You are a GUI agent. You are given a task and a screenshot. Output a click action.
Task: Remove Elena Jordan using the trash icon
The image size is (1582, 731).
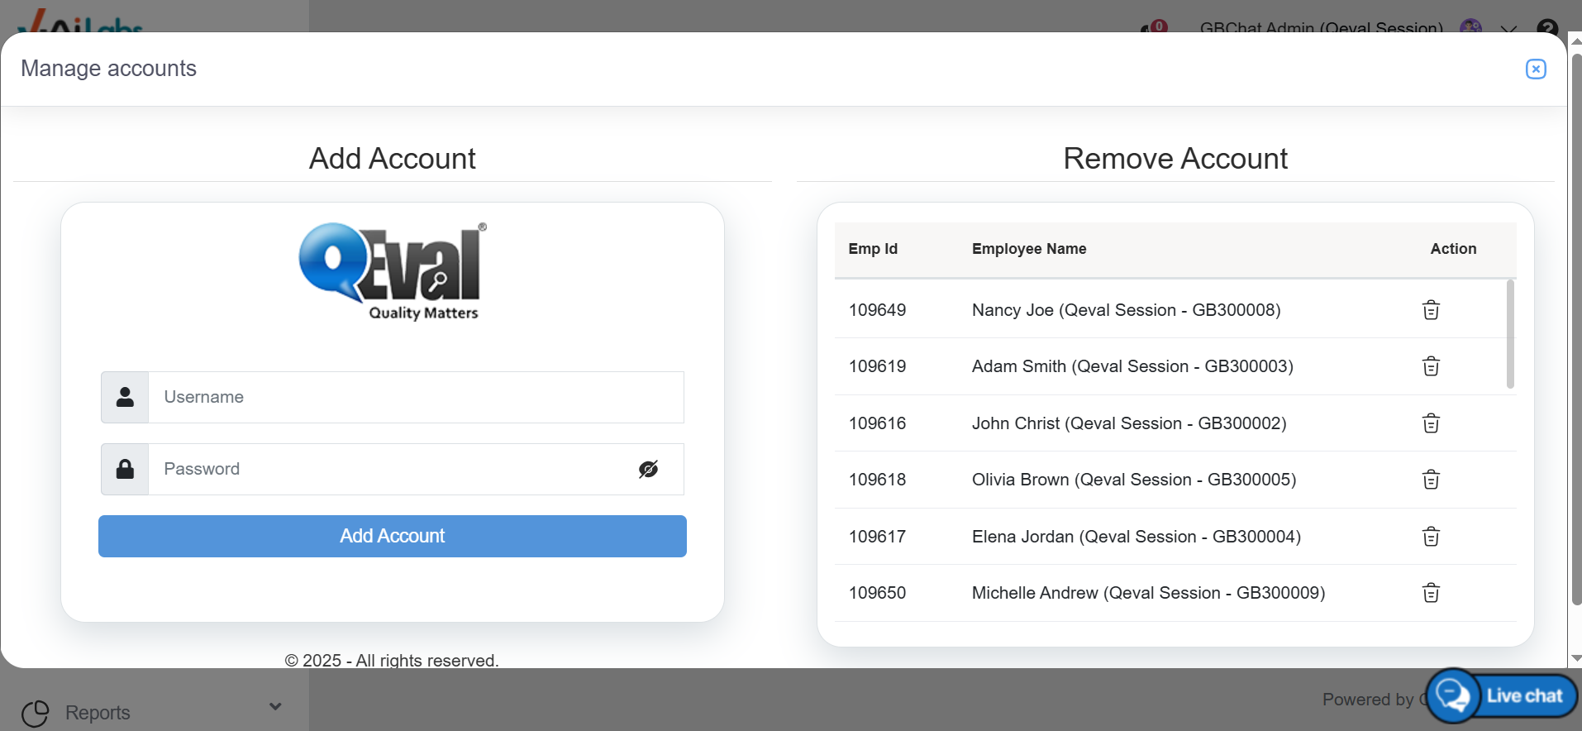click(1431, 537)
